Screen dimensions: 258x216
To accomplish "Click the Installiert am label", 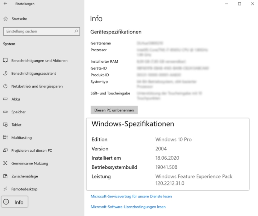I will (x=106, y=158).
